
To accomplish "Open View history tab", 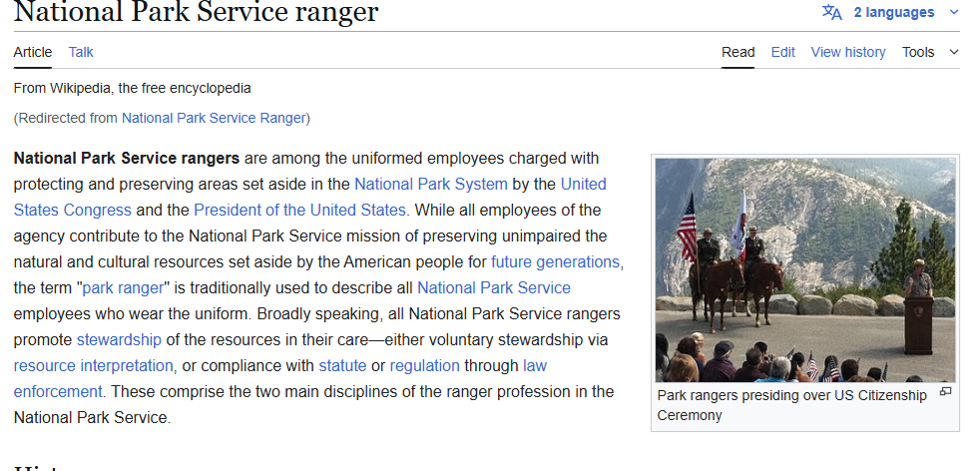I will click(847, 52).
